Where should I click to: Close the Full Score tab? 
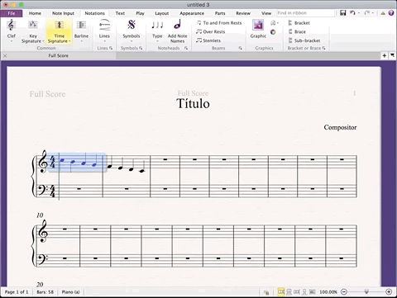point(5,55)
